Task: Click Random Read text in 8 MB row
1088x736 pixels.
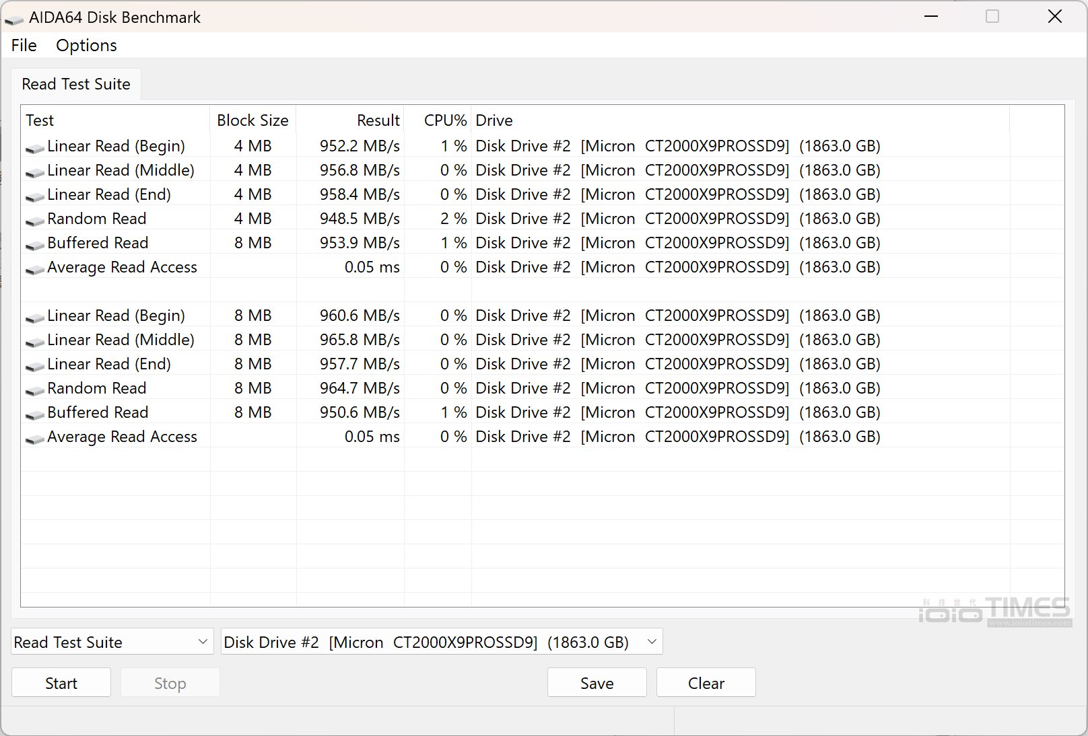Action: click(x=97, y=388)
